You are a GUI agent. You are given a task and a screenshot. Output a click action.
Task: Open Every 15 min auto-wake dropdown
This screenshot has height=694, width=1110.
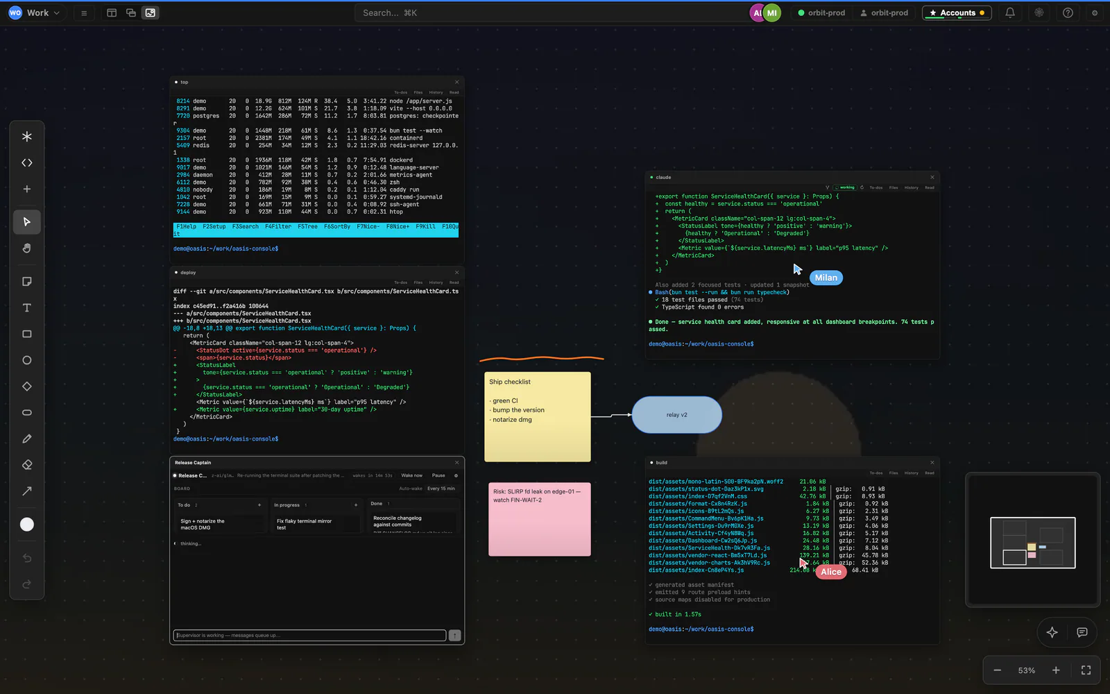[441, 489]
